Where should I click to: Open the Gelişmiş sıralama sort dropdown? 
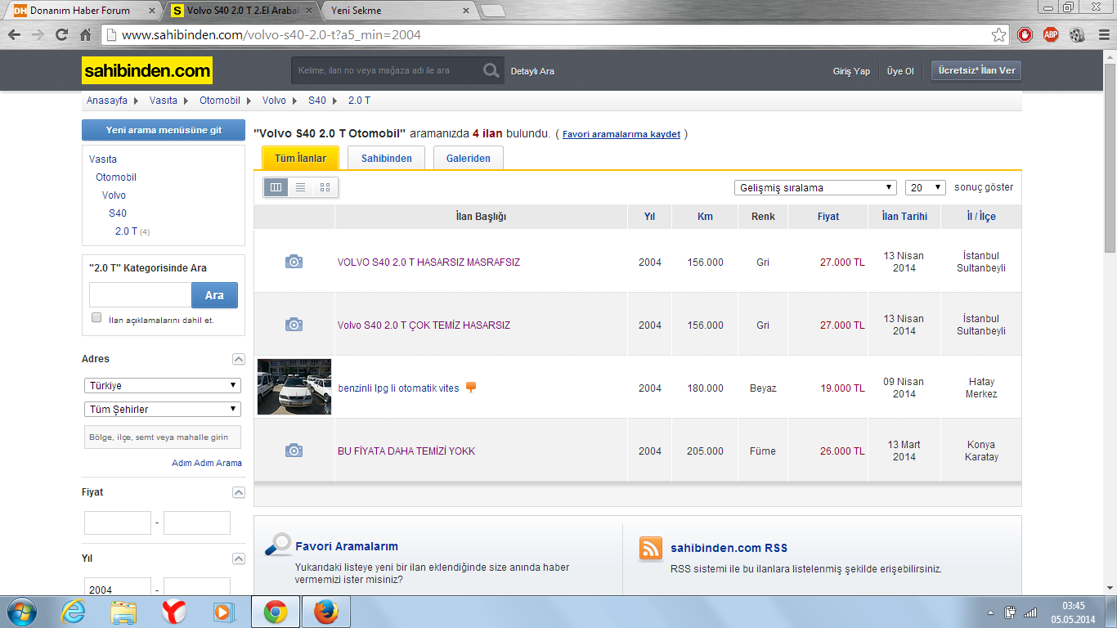[815, 187]
